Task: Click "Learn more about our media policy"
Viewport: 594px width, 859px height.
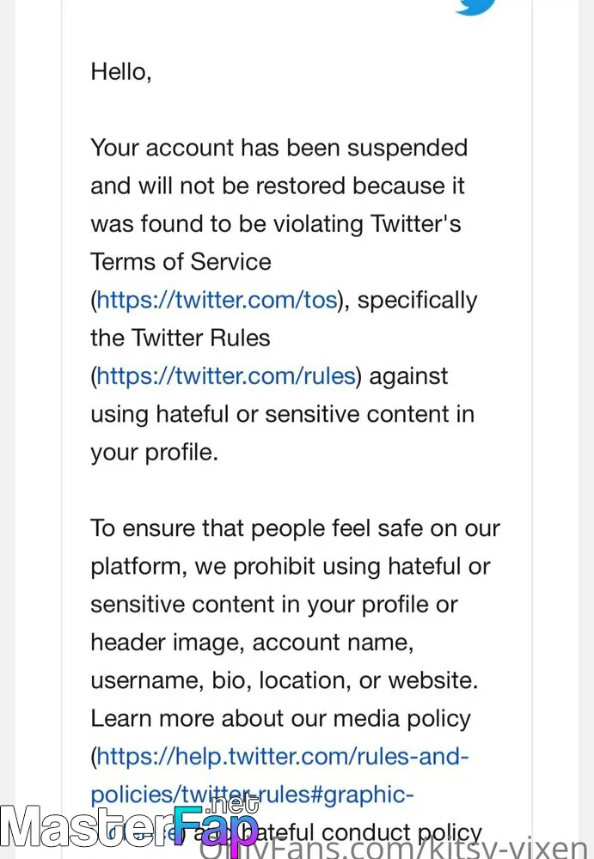Action: (x=281, y=719)
